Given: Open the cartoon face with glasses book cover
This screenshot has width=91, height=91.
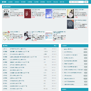Looking at the screenshot, I should [x=6, y=14].
